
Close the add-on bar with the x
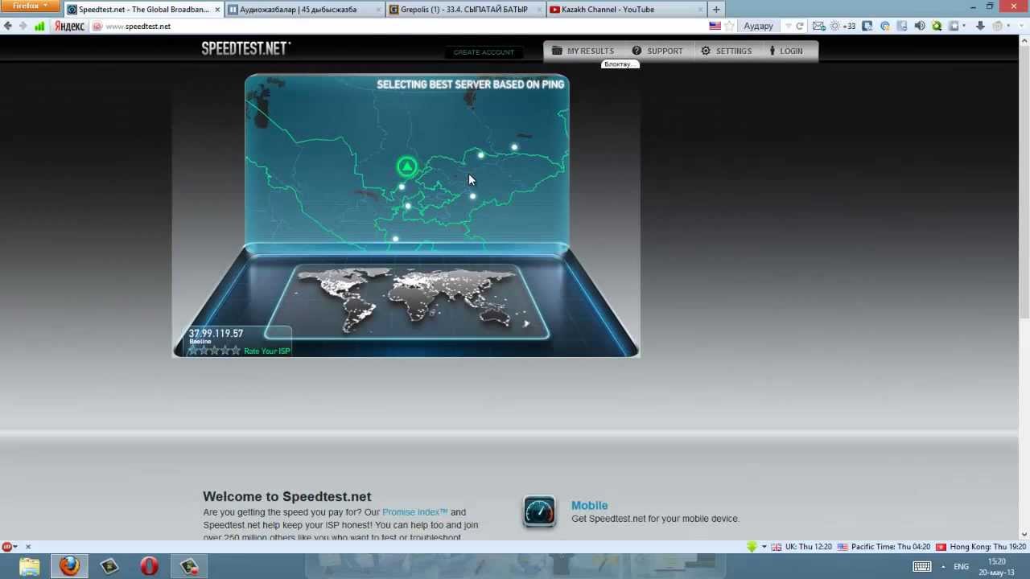click(27, 547)
